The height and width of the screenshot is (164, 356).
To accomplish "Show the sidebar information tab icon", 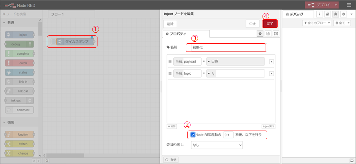I will click(319, 14).
